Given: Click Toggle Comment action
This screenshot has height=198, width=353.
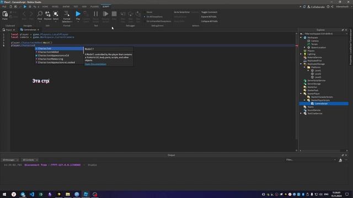Looking at the screenshot, I should tap(209, 12).
